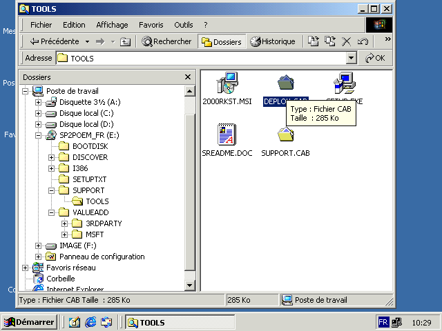Open the Favoris menu

pyautogui.click(x=151, y=25)
